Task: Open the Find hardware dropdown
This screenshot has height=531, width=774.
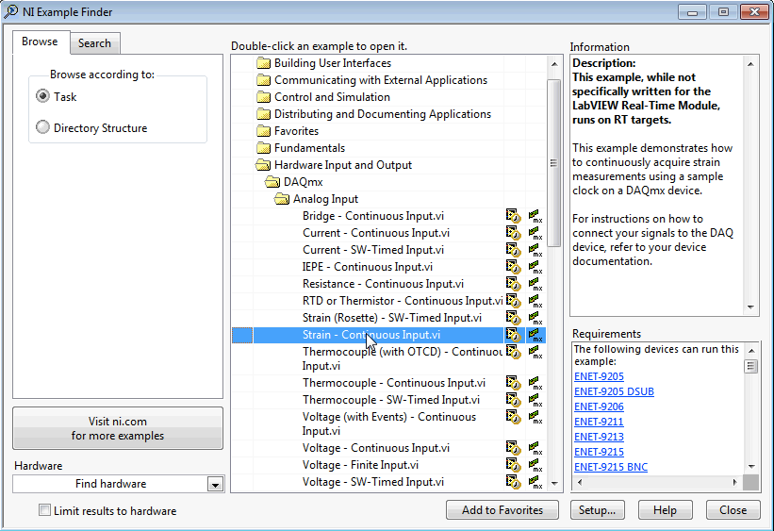Action: click(215, 485)
